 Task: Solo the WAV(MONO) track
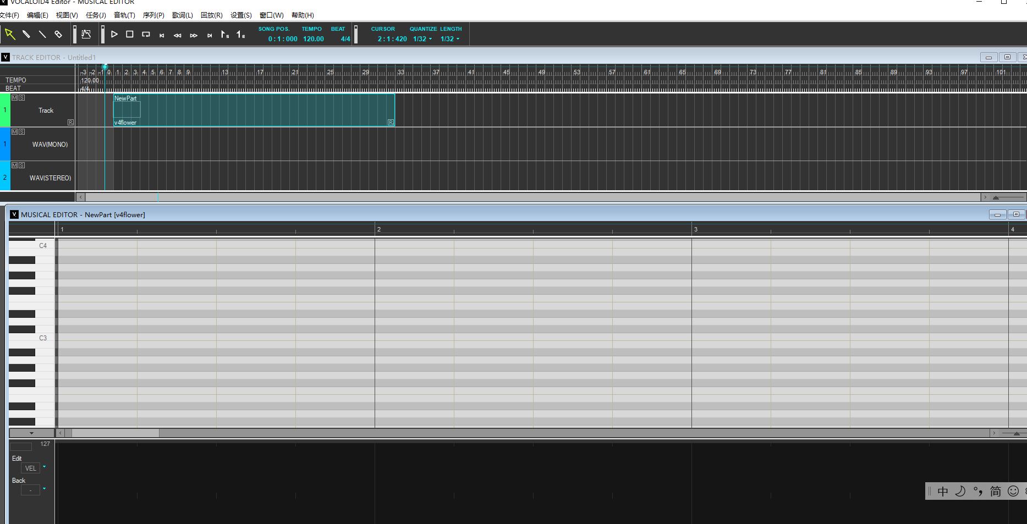21,132
